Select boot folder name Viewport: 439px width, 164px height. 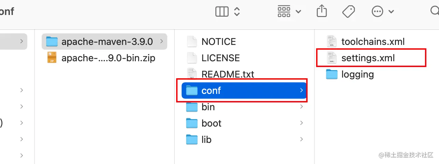point(212,124)
